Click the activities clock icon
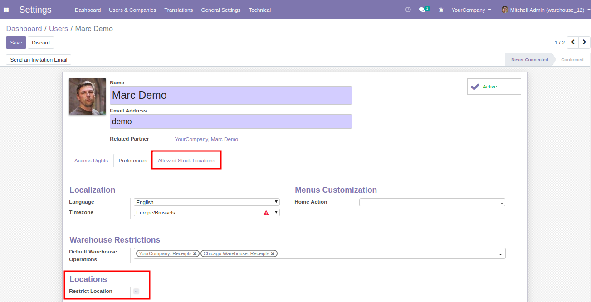This screenshot has height=302, width=591. coord(408,10)
